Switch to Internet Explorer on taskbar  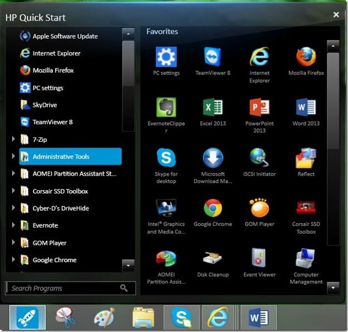218,318
